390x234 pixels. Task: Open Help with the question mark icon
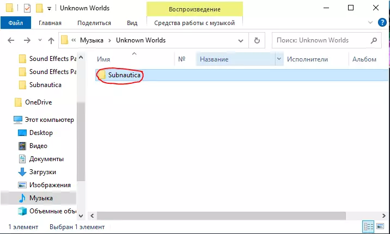382,22
